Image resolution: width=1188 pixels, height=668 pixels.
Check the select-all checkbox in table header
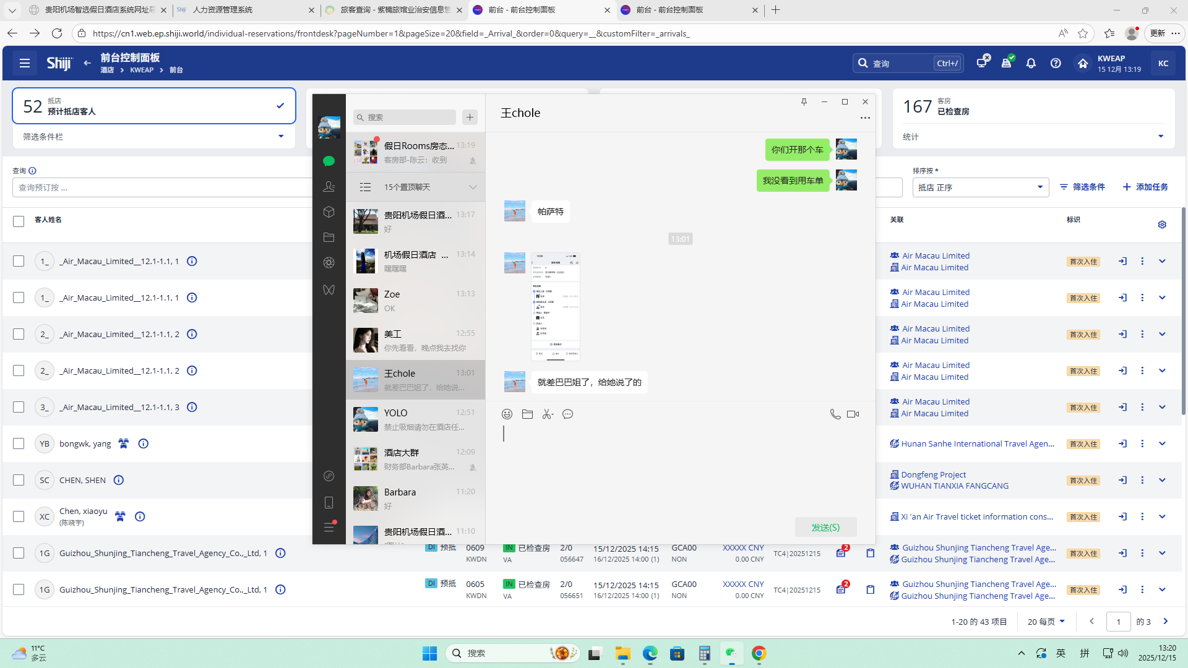point(19,221)
